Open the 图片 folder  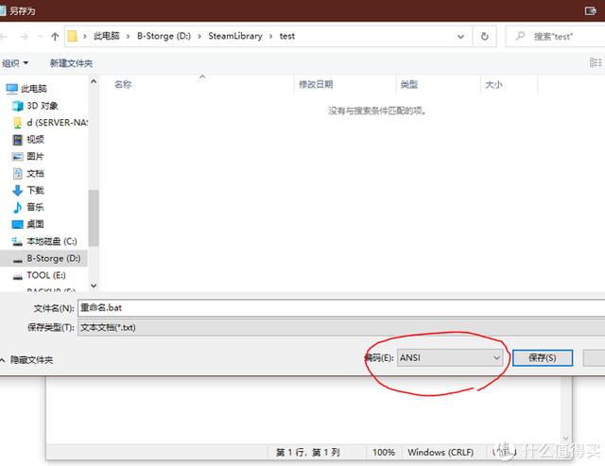[x=35, y=157]
